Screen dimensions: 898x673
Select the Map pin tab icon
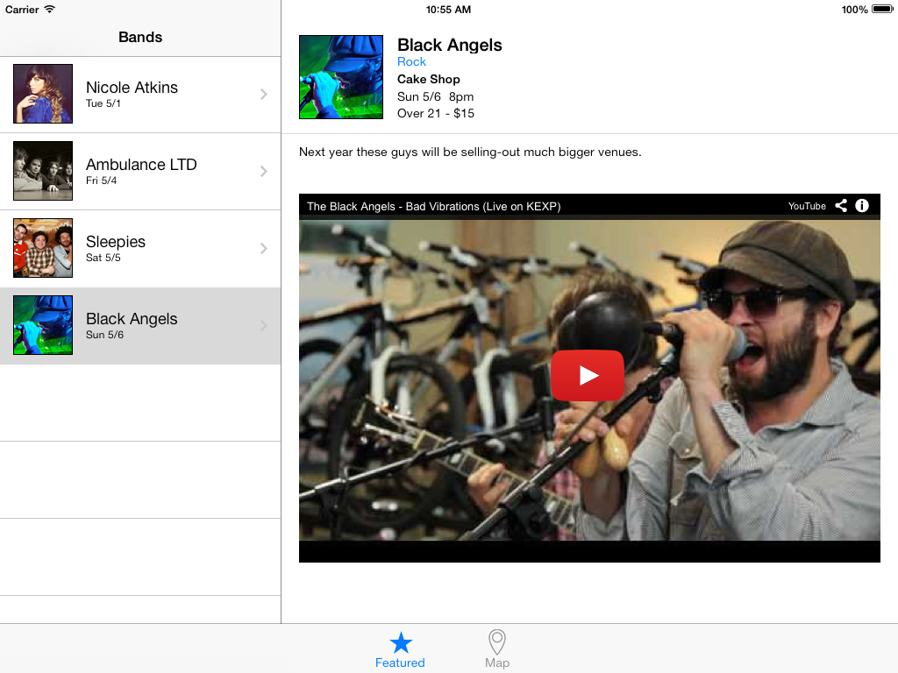[x=496, y=642]
